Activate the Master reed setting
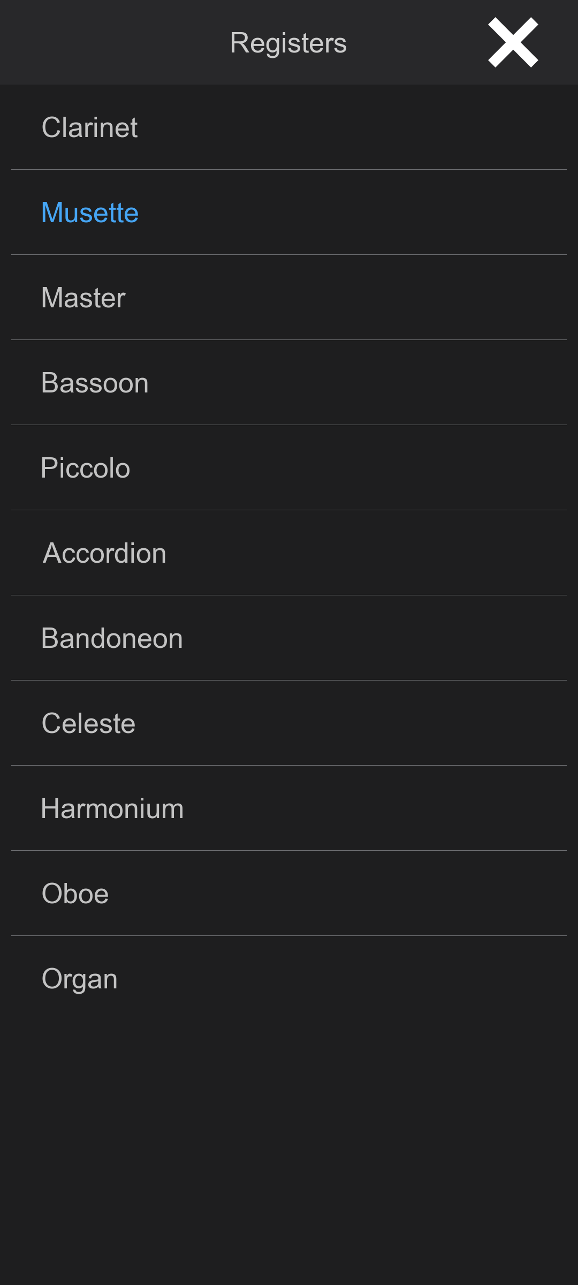The width and height of the screenshot is (578, 1285). pos(83,298)
